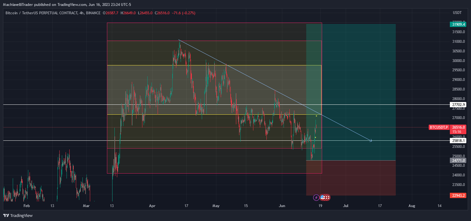Click the 30000.0 price axis tick

tap(459, 61)
